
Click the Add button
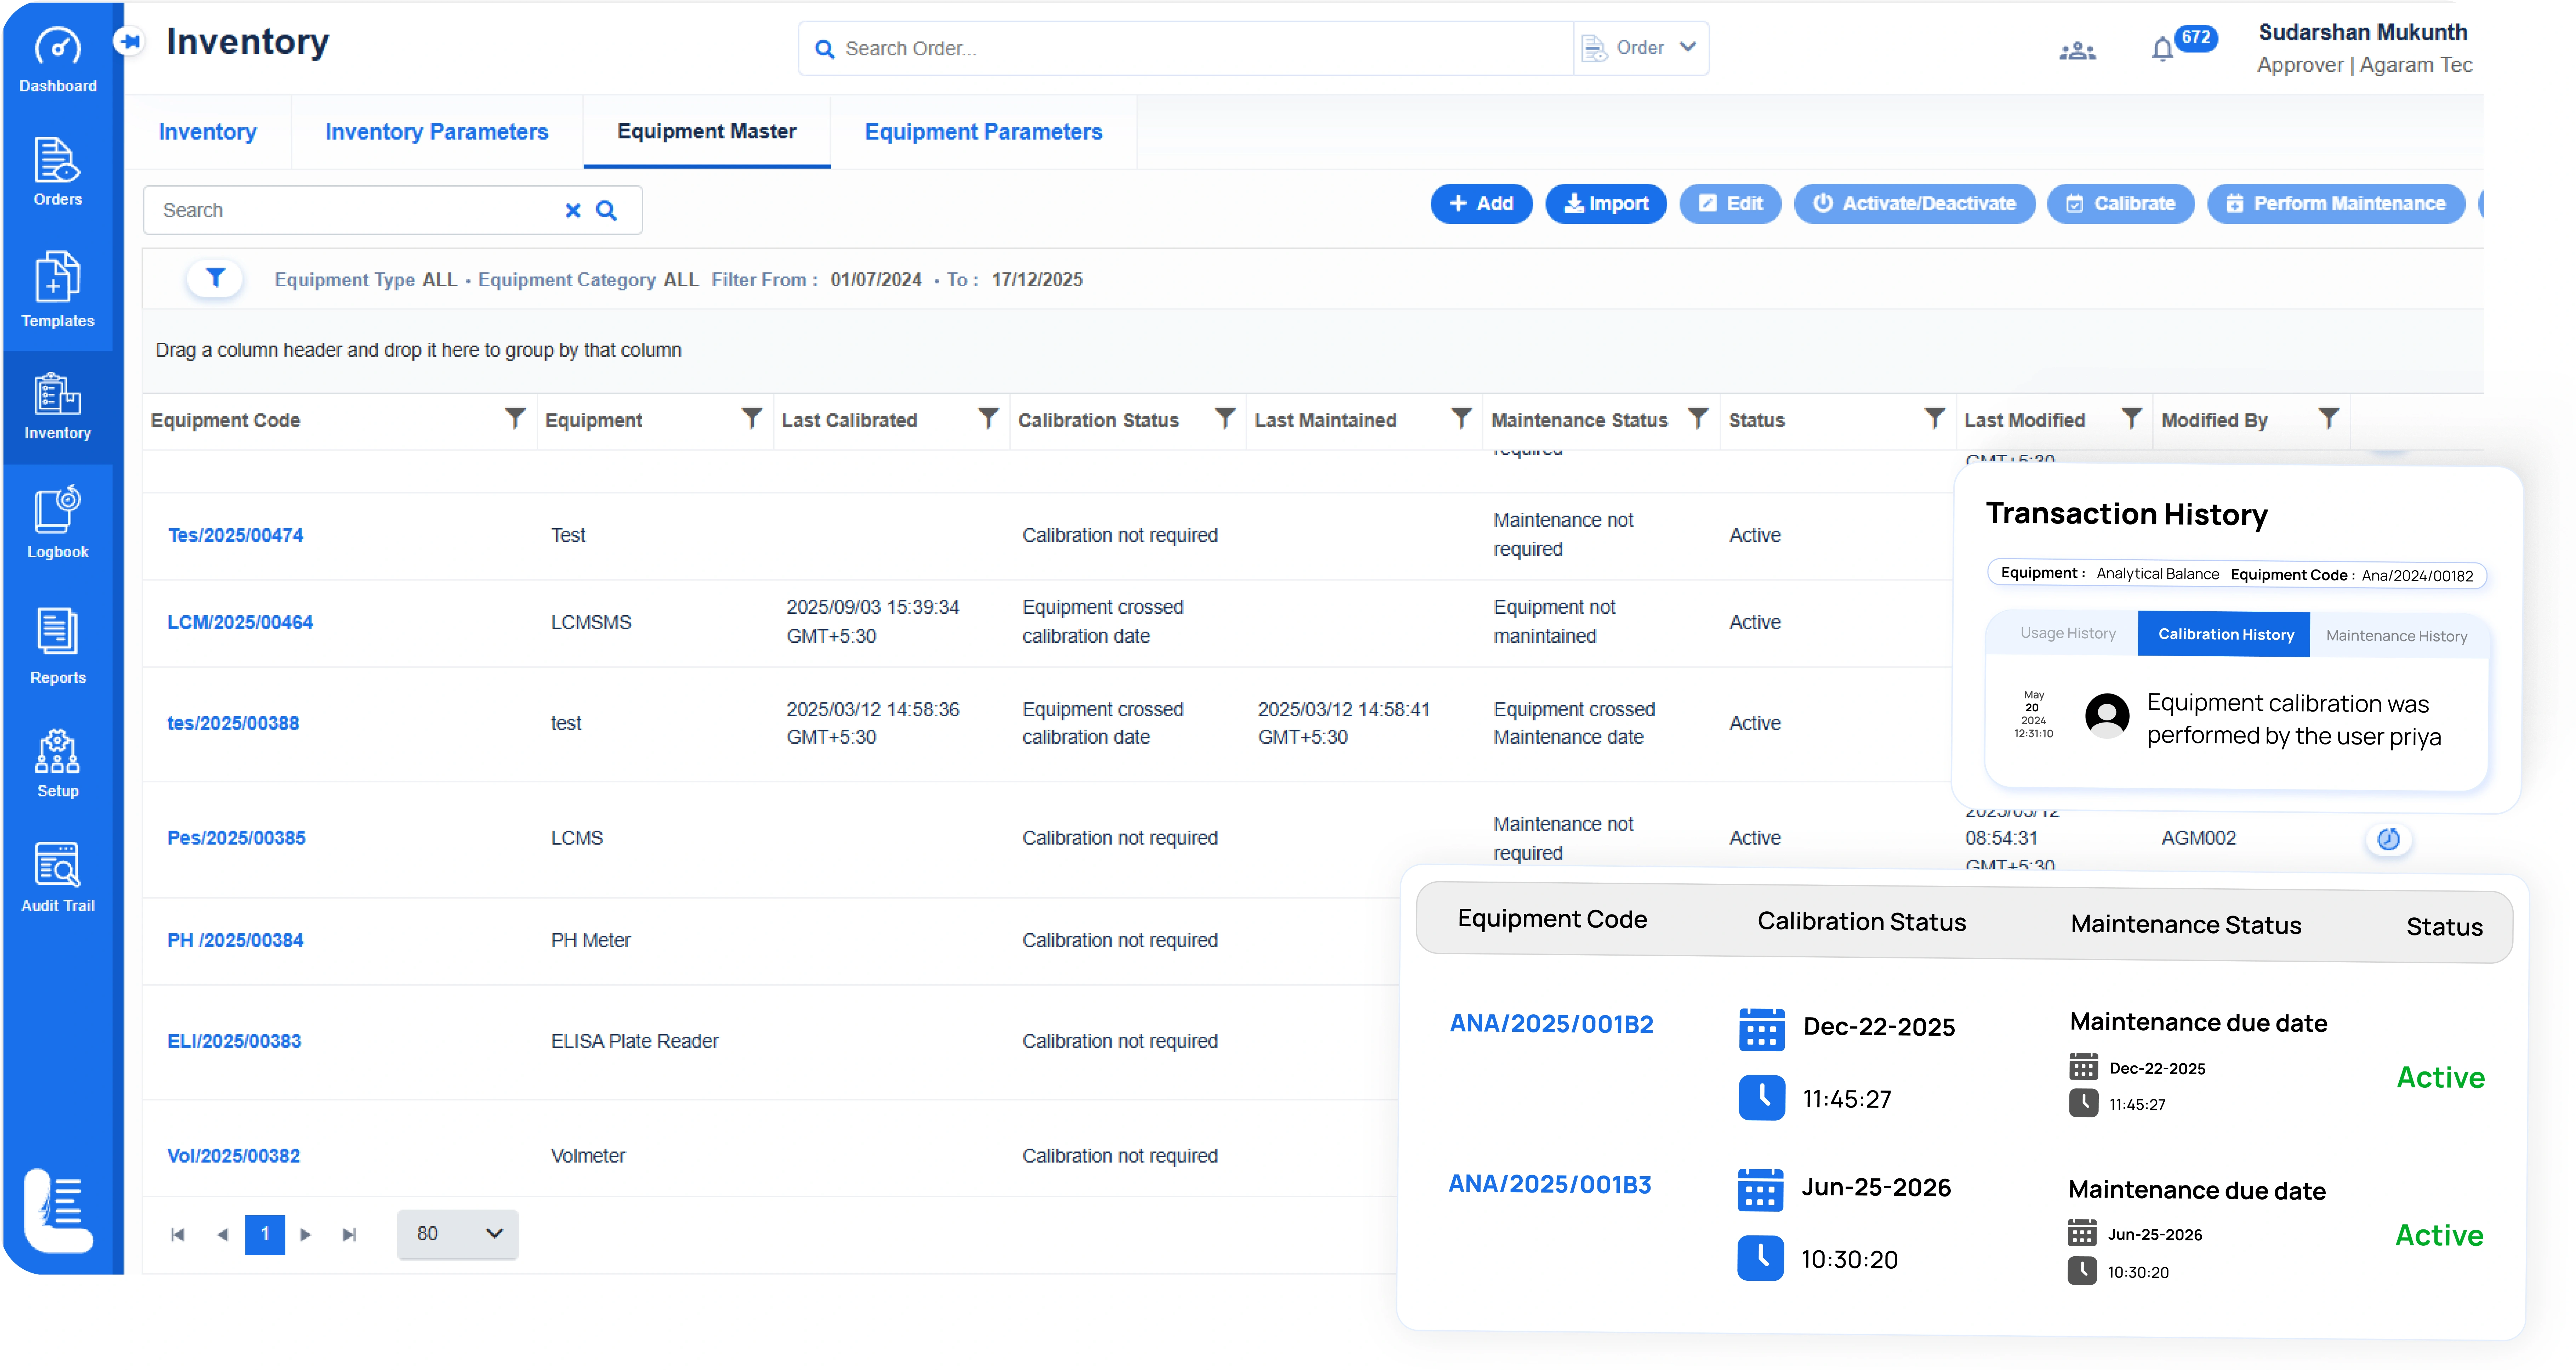(1482, 203)
